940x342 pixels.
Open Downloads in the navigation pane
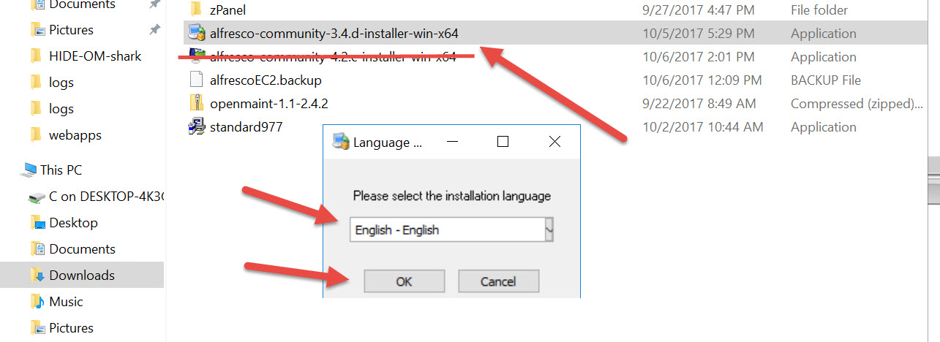coord(81,275)
